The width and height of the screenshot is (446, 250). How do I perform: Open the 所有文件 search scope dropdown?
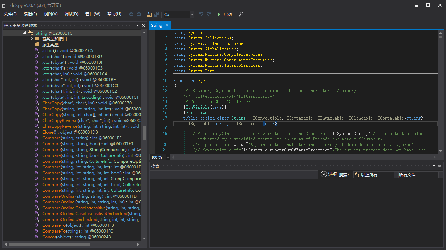(441, 175)
